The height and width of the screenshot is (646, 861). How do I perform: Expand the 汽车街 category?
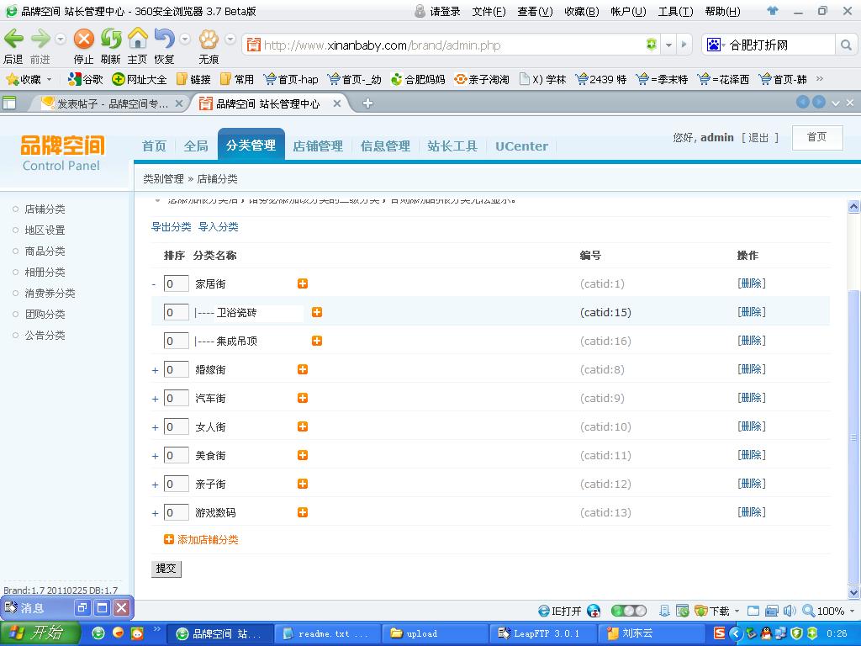[x=155, y=399]
